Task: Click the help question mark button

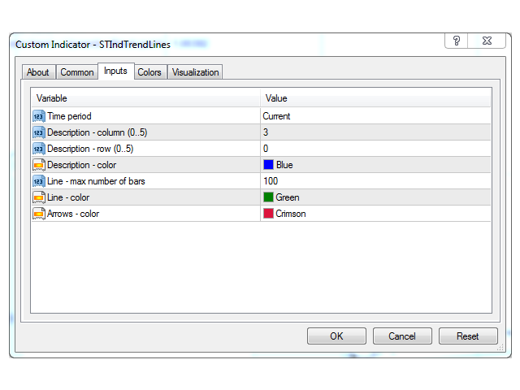Action: click(457, 41)
